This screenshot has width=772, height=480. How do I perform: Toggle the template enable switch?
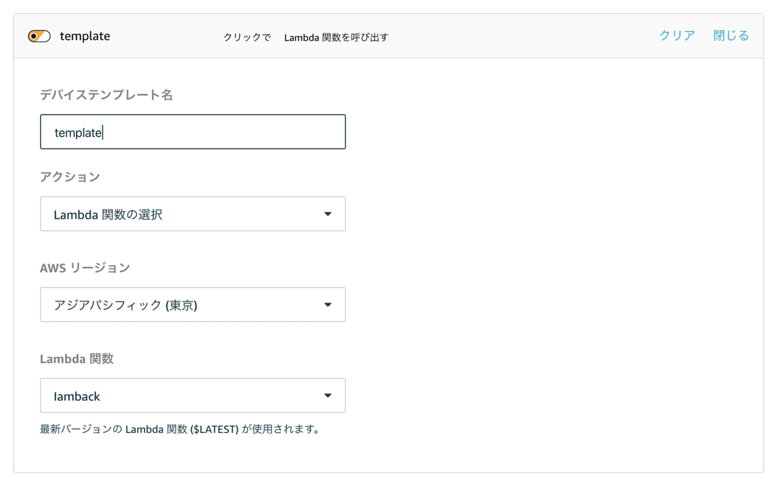pyautogui.click(x=39, y=36)
